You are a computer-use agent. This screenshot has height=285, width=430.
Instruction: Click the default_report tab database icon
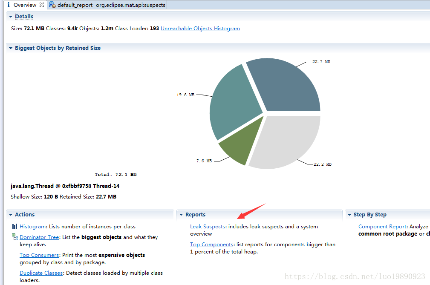[x=52, y=5]
